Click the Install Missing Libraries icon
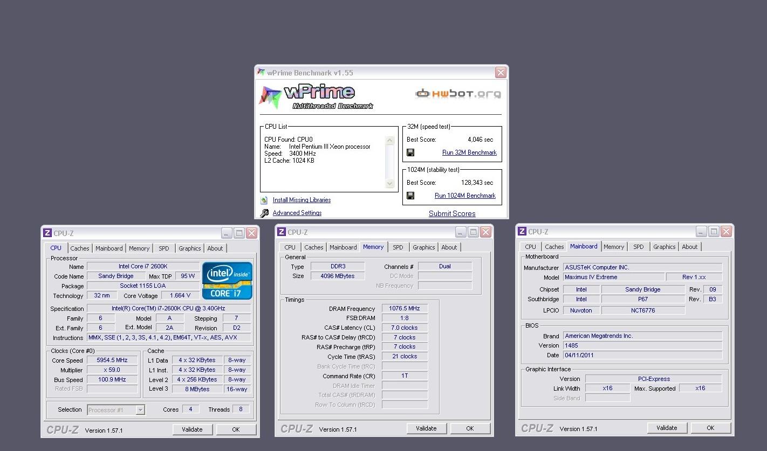Viewport: 767px width, 451px height. [x=264, y=200]
